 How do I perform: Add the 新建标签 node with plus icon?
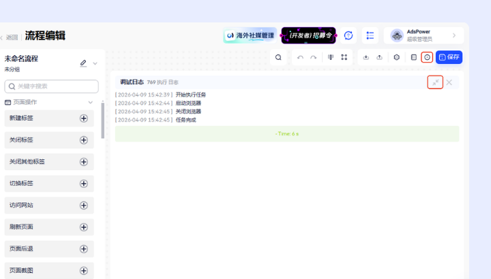84,118
